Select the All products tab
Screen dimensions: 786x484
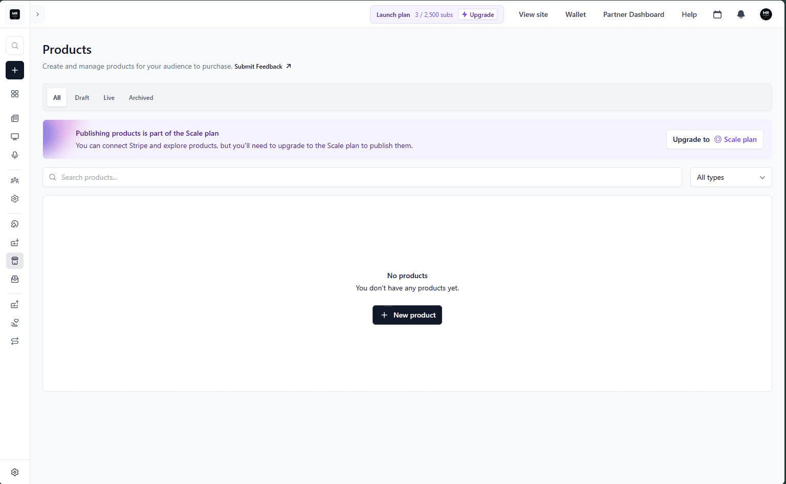57,97
